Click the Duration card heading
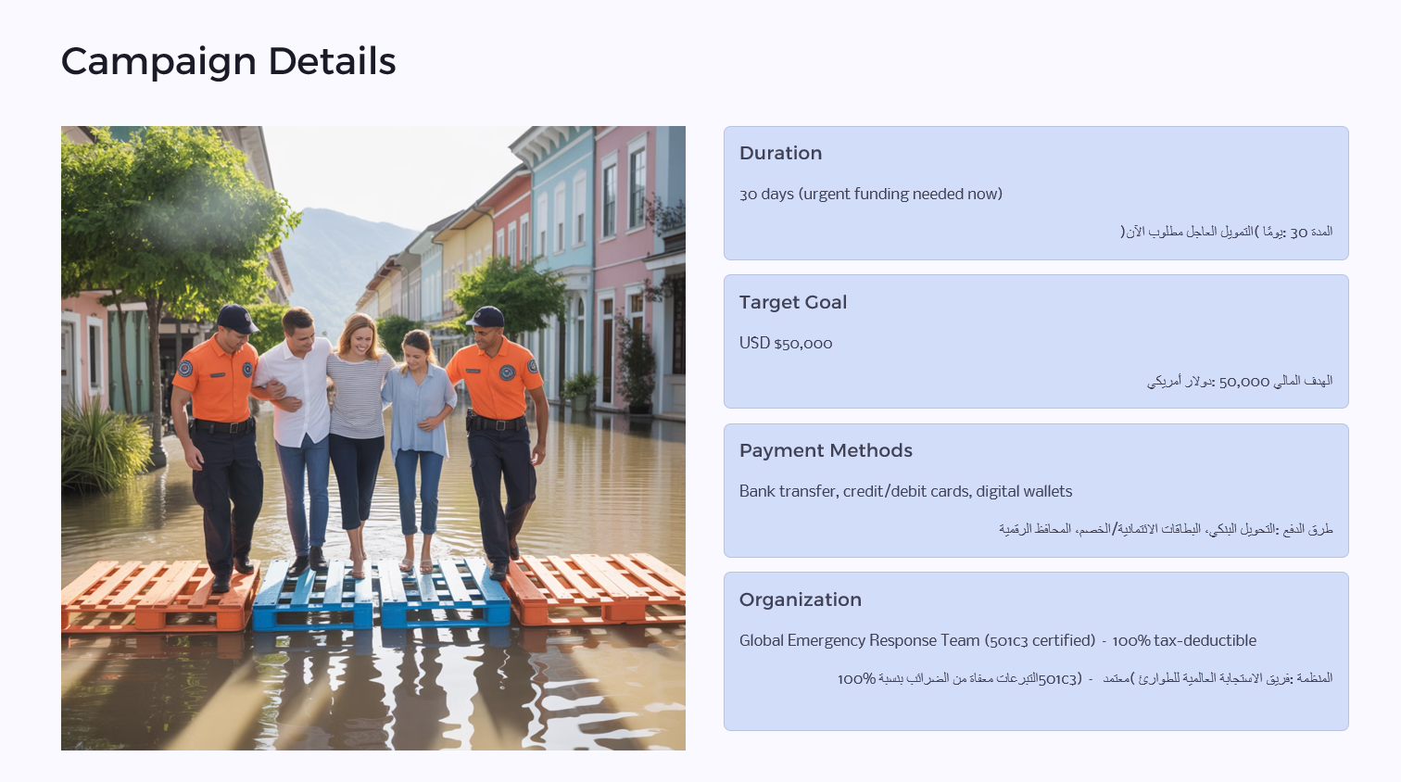Viewport: 1401px width, 782px height. click(780, 153)
